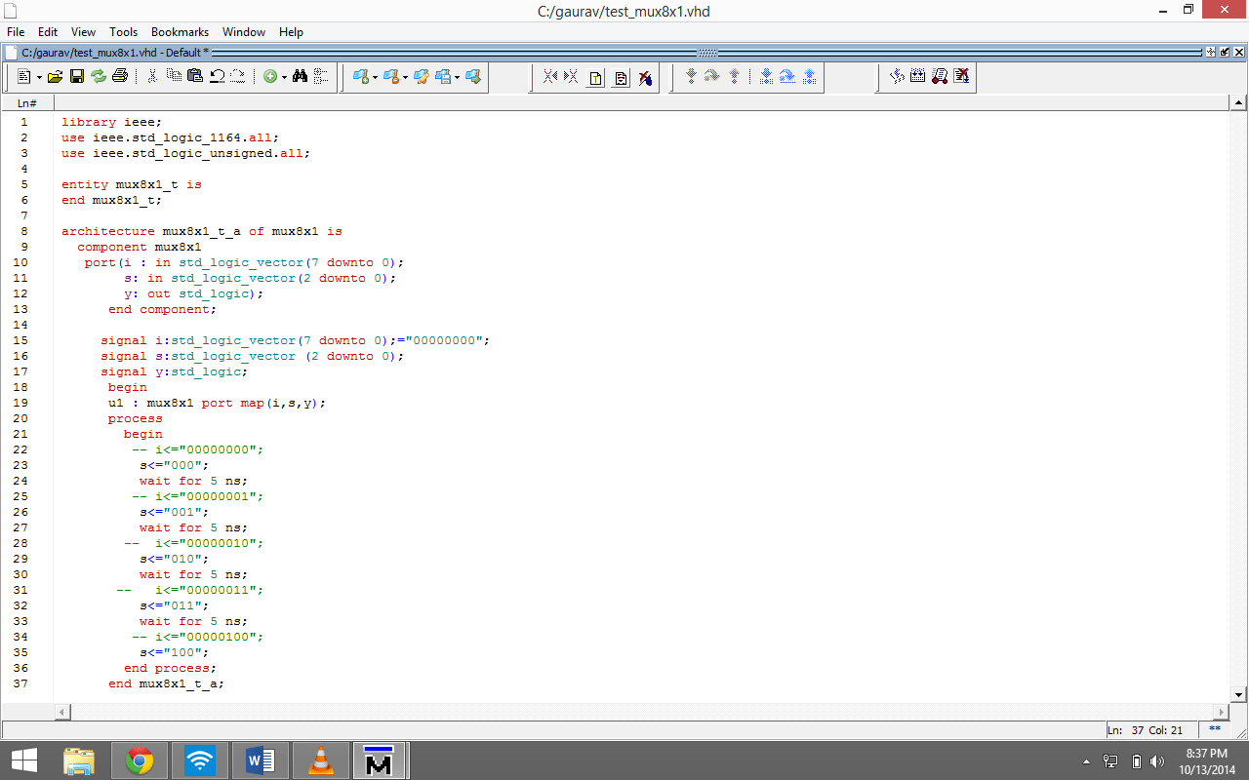Click the sheet with red X icon
The height and width of the screenshot is (780, 1249).
point(961,76)
